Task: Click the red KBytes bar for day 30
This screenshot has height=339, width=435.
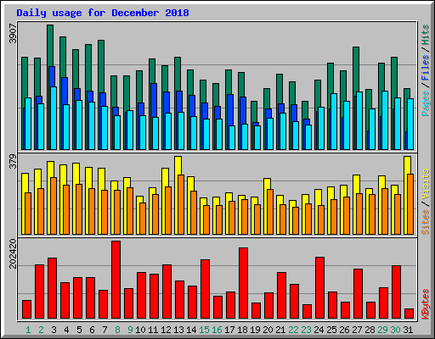Action: (396, 292)
